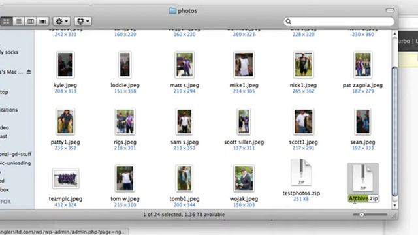Screen dimensions: 418x235
Task: Select sean.jpeg thumbnail
Action: click(363, 121)
